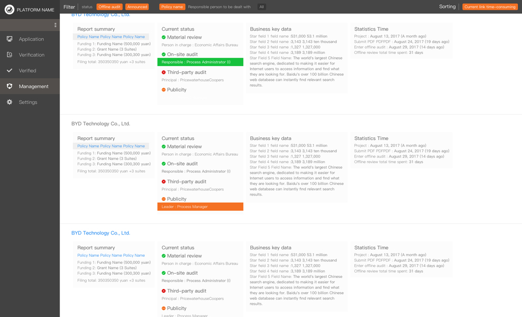Collapse sidebar with the three-dot menu icon
This screenshot has width=522, height=317.
coord(55,25)
